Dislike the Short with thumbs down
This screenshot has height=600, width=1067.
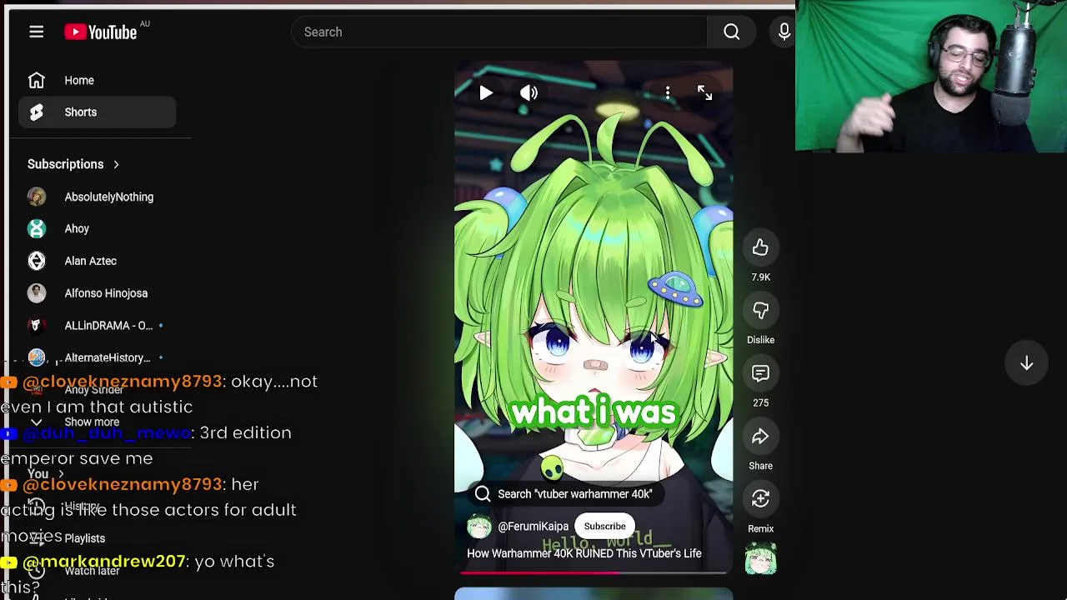point(760,311)
